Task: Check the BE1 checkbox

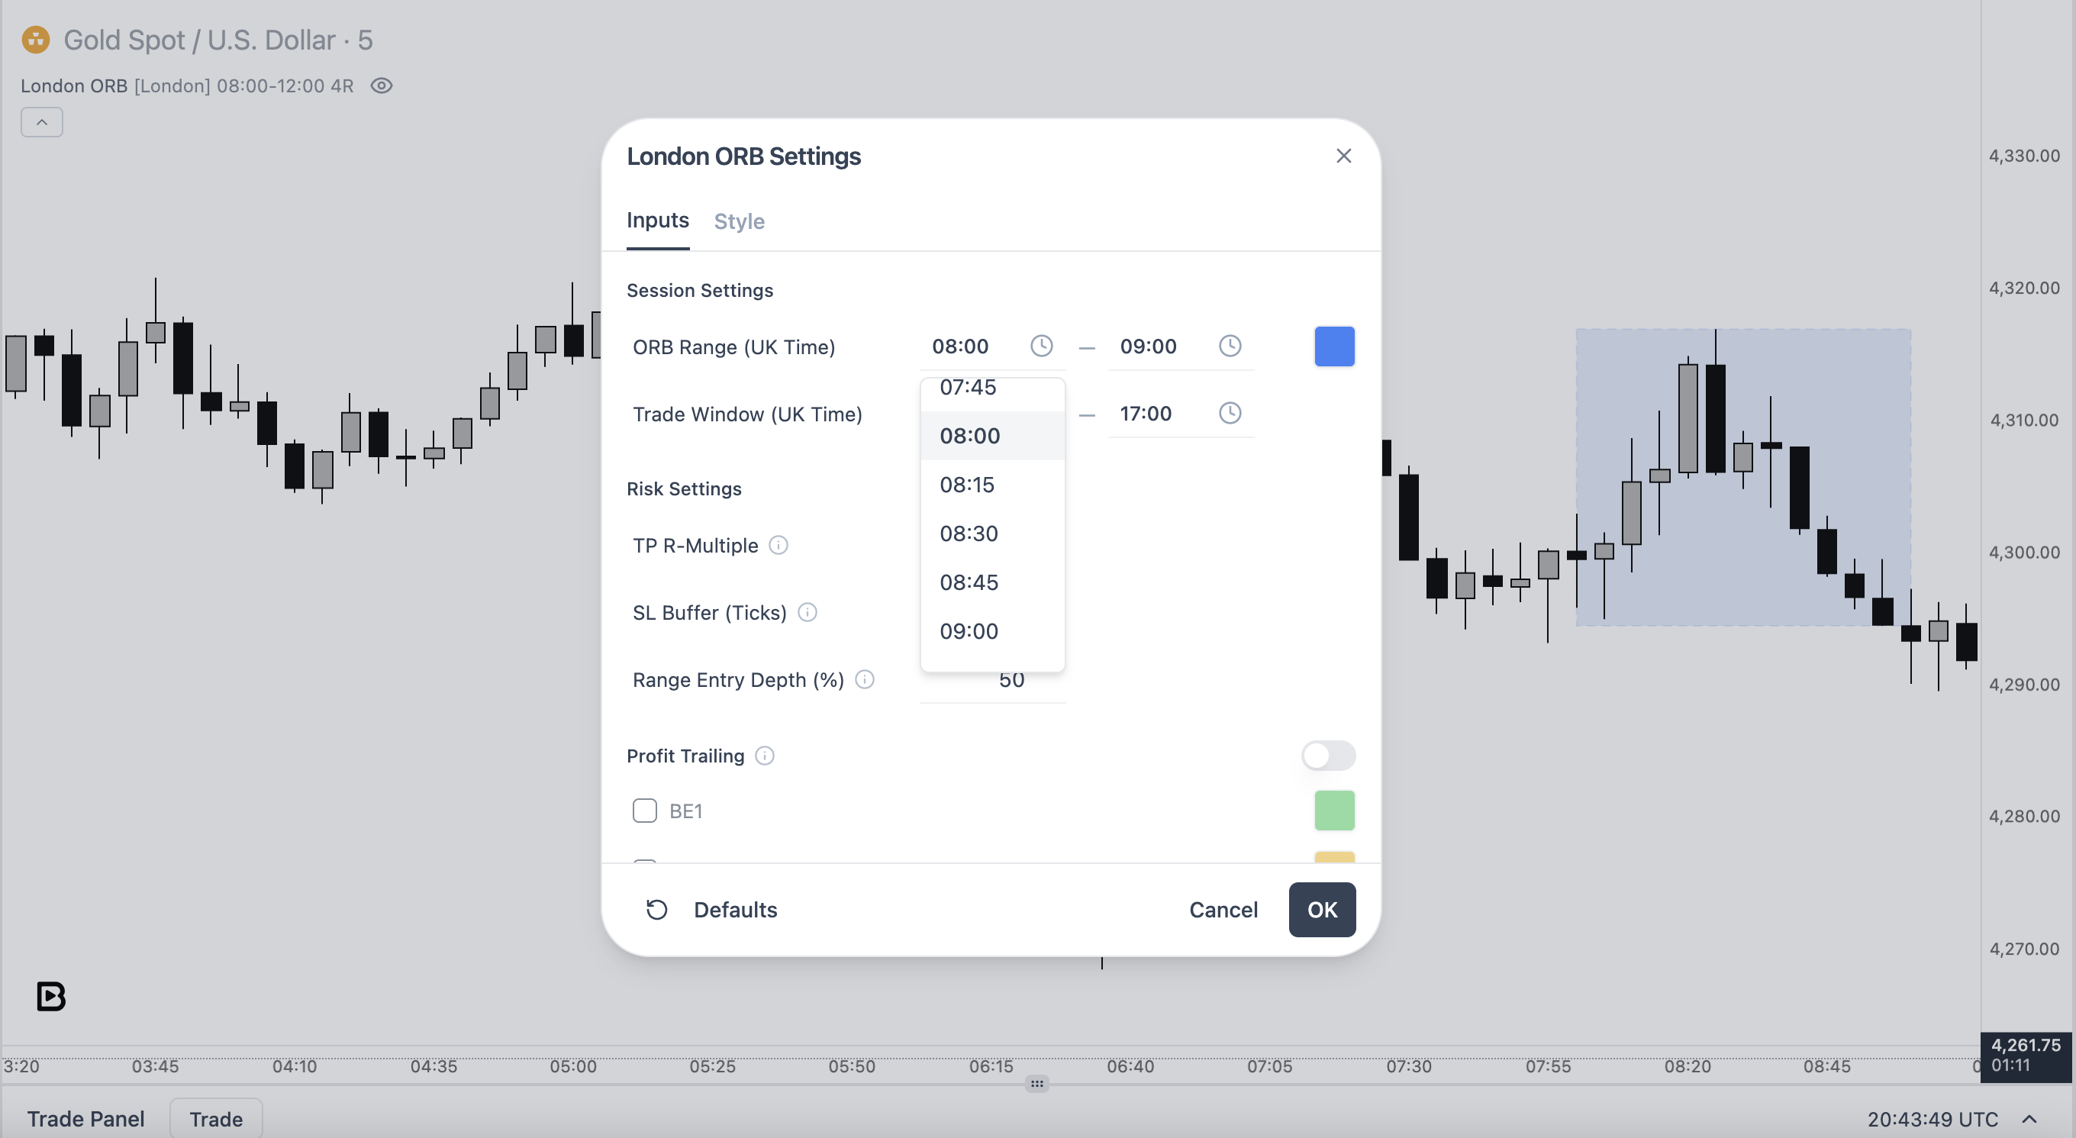Action: click(645, 811)
